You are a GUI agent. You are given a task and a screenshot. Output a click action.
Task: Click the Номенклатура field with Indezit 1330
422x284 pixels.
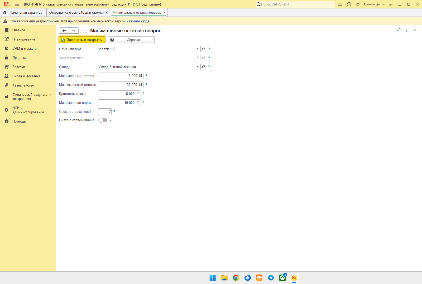pos(147,49)
